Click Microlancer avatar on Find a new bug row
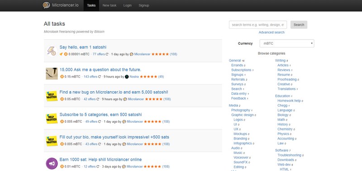Screen dimensions: 362x171 (x=125, y=99)
